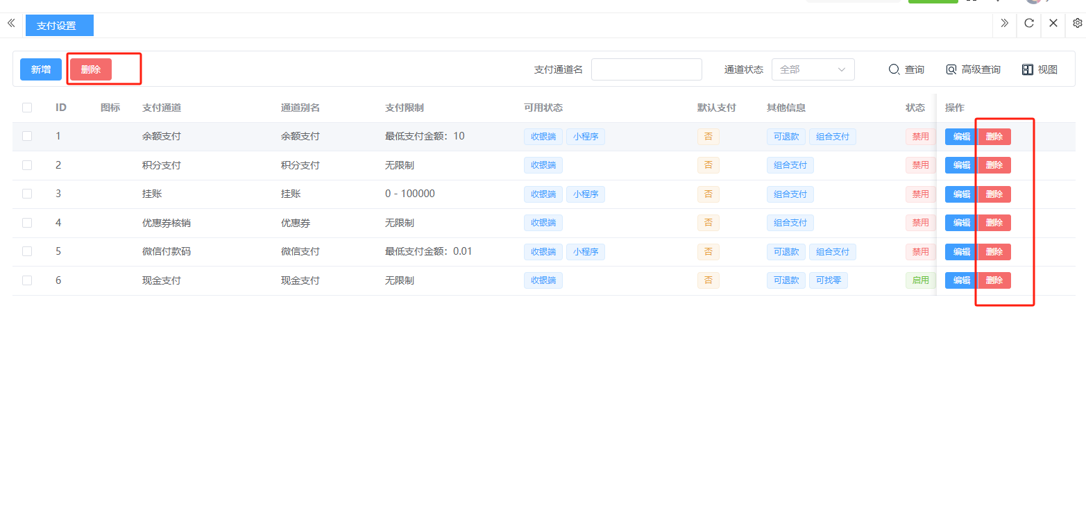The image size is (1086, 506).
Task: Click the 启用 status tag for 现金支付
Action: pyautogui.click(x=920, y=280)
